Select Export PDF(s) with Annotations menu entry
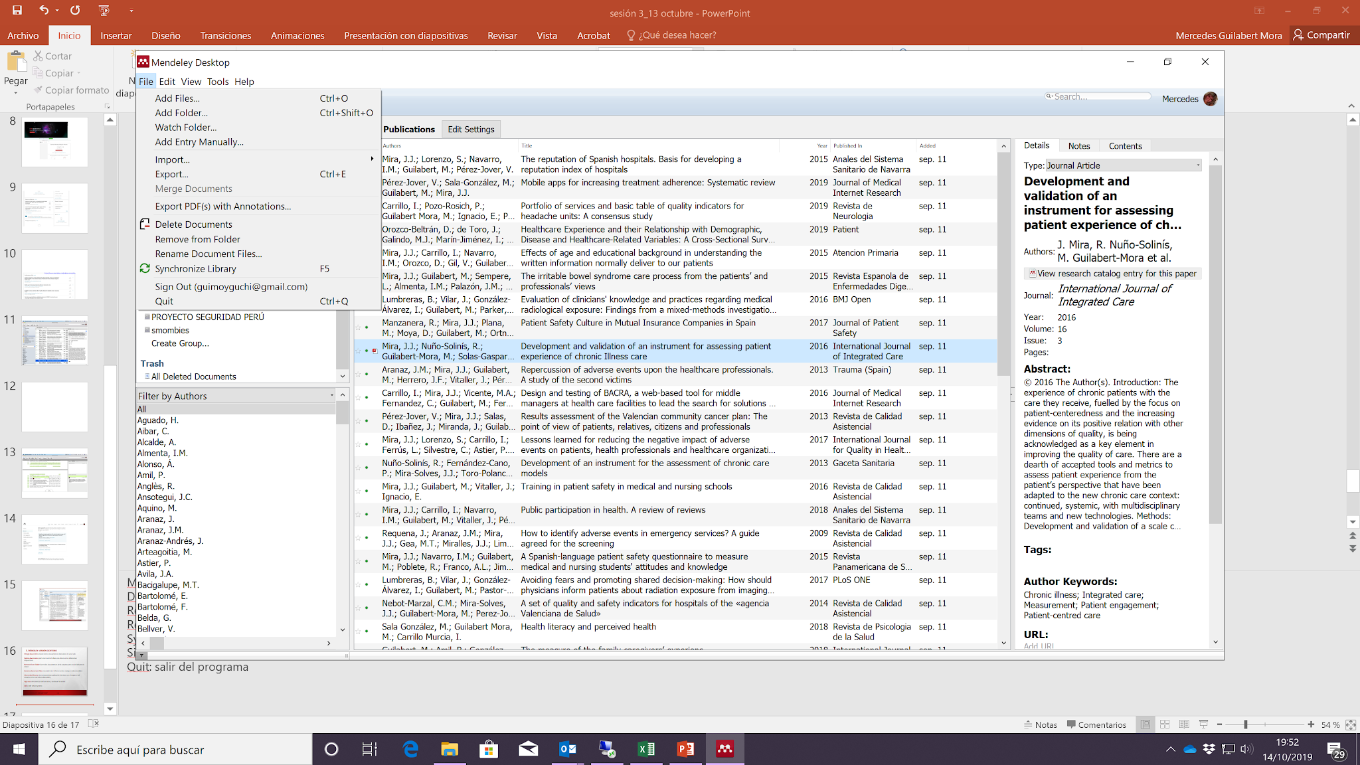The width and height of the screenshot is (1360, 765). click(223, 207)
